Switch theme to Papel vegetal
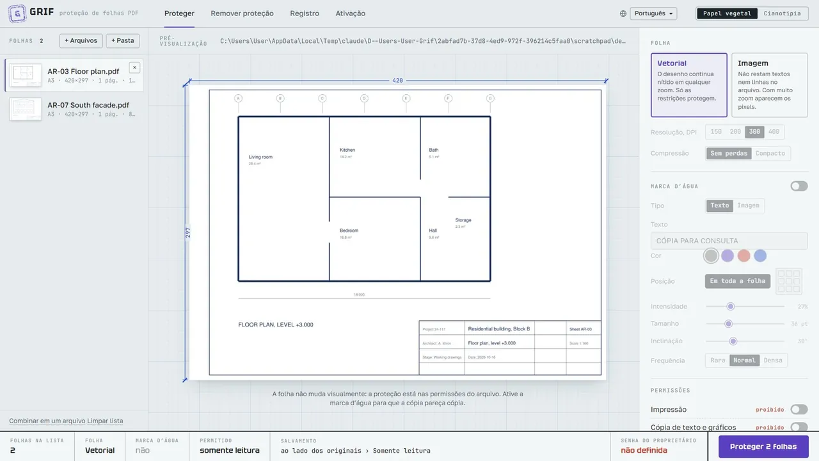Image resolution: width=819 pixels, height=461 pixels. (727, 13)
